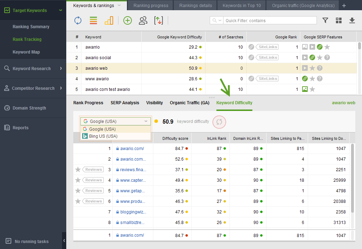Select the Rank Progress lower tab
Image resolution: width=362 pixels, height=249 pixels.
pos(88,103)
